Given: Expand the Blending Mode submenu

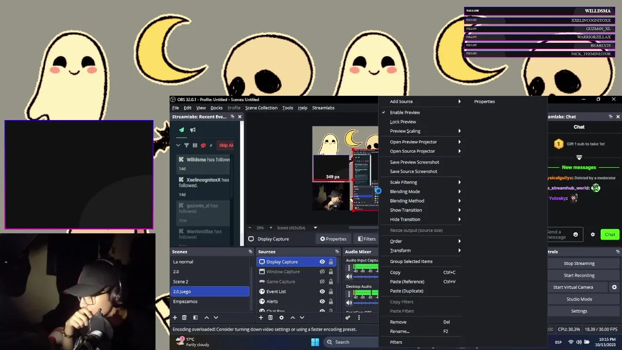Looking at the screenshot, I should point(422,192).
